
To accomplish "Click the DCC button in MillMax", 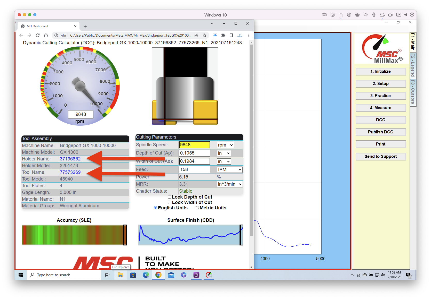I will [381, 120].
